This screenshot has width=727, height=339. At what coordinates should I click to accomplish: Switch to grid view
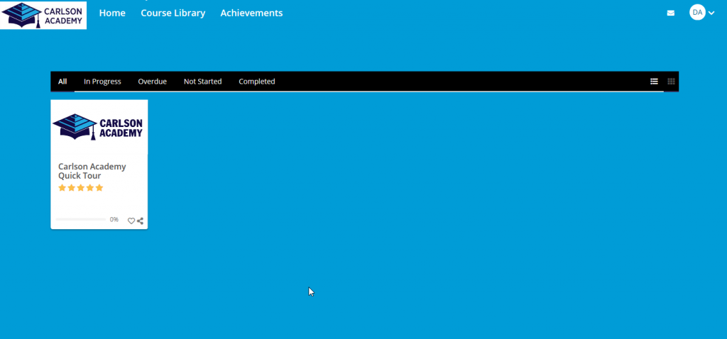point(671,82)
